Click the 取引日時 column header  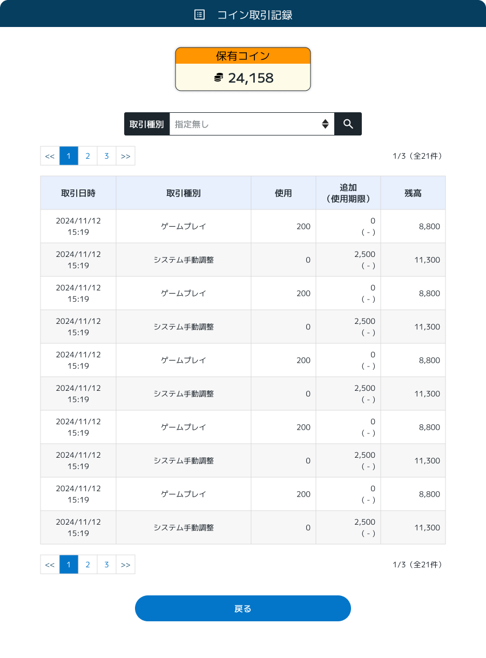click(78, 193)
